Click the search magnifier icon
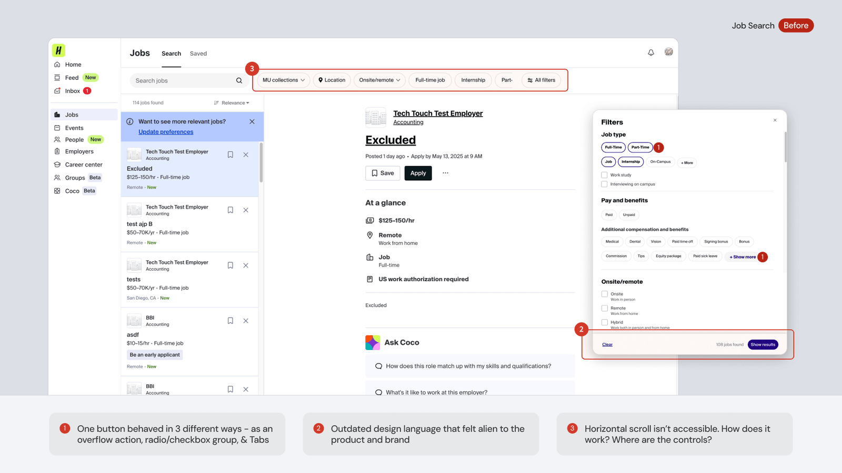 (239, 80)
